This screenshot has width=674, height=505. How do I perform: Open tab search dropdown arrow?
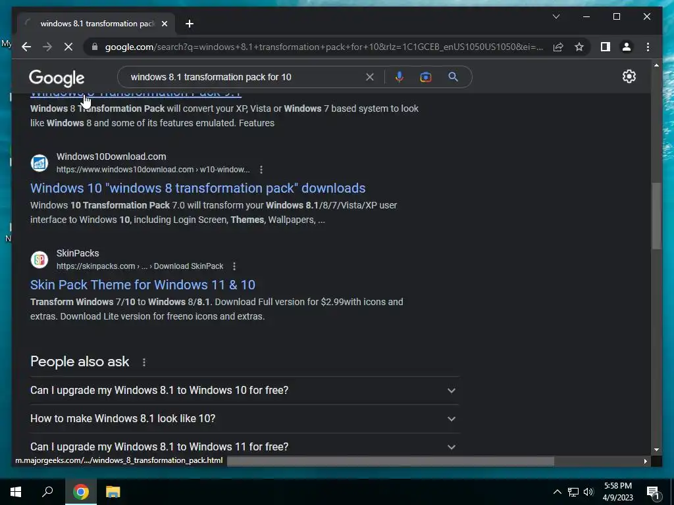556,16
